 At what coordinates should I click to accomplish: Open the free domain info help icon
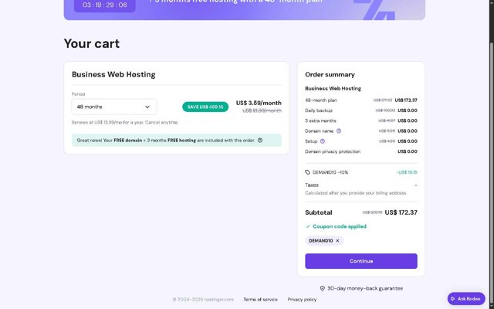[x=260, y=141]
